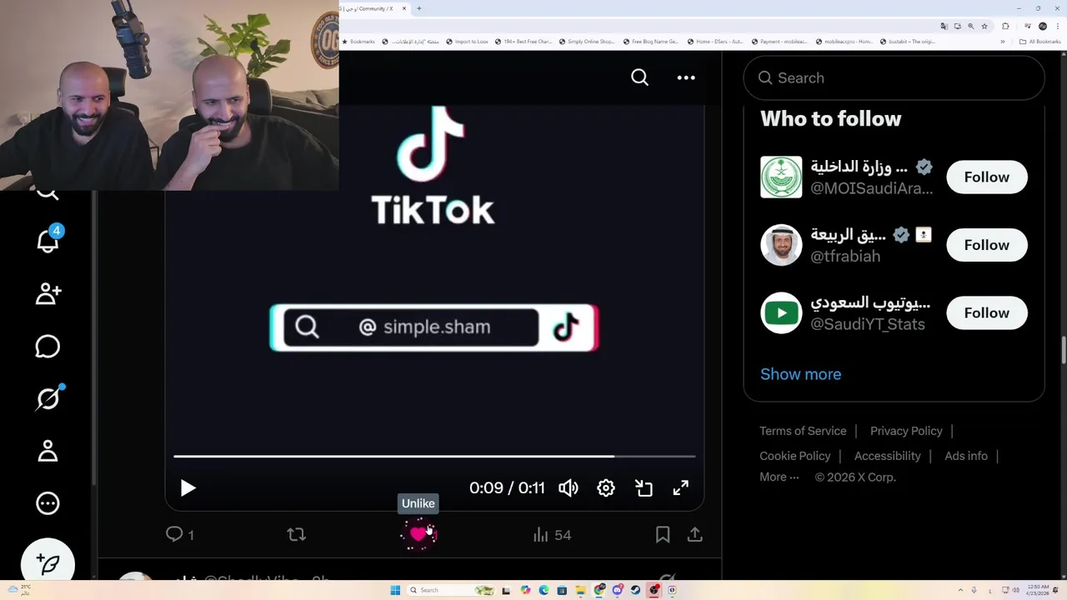
Task: Mute the video volume speaker icon
Action: pyautogui.click(x=569, y=488)
